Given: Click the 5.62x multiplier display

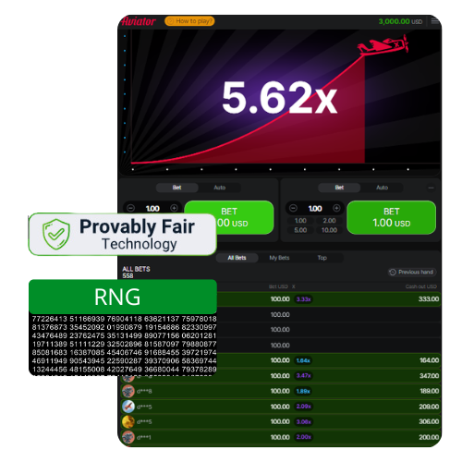Looking at the screenshot, I should pyautogui.click(x=279, y=97).
